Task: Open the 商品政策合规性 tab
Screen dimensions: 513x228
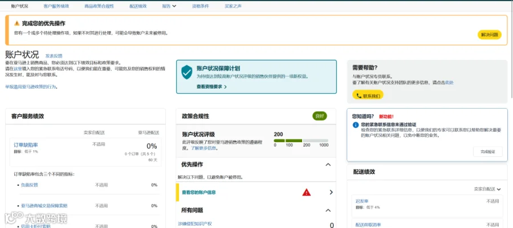Action: (99, 6)
